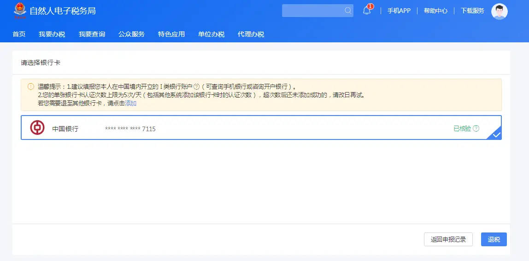Open 公众服务 menu

tap(132, 34)
